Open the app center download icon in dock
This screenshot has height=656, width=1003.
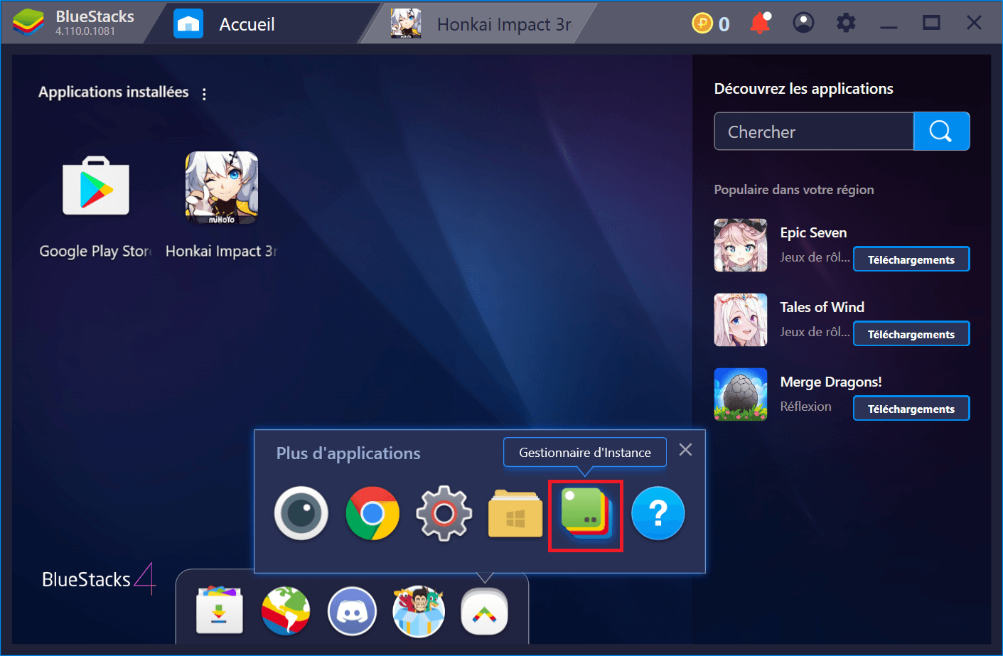(220, 611)
